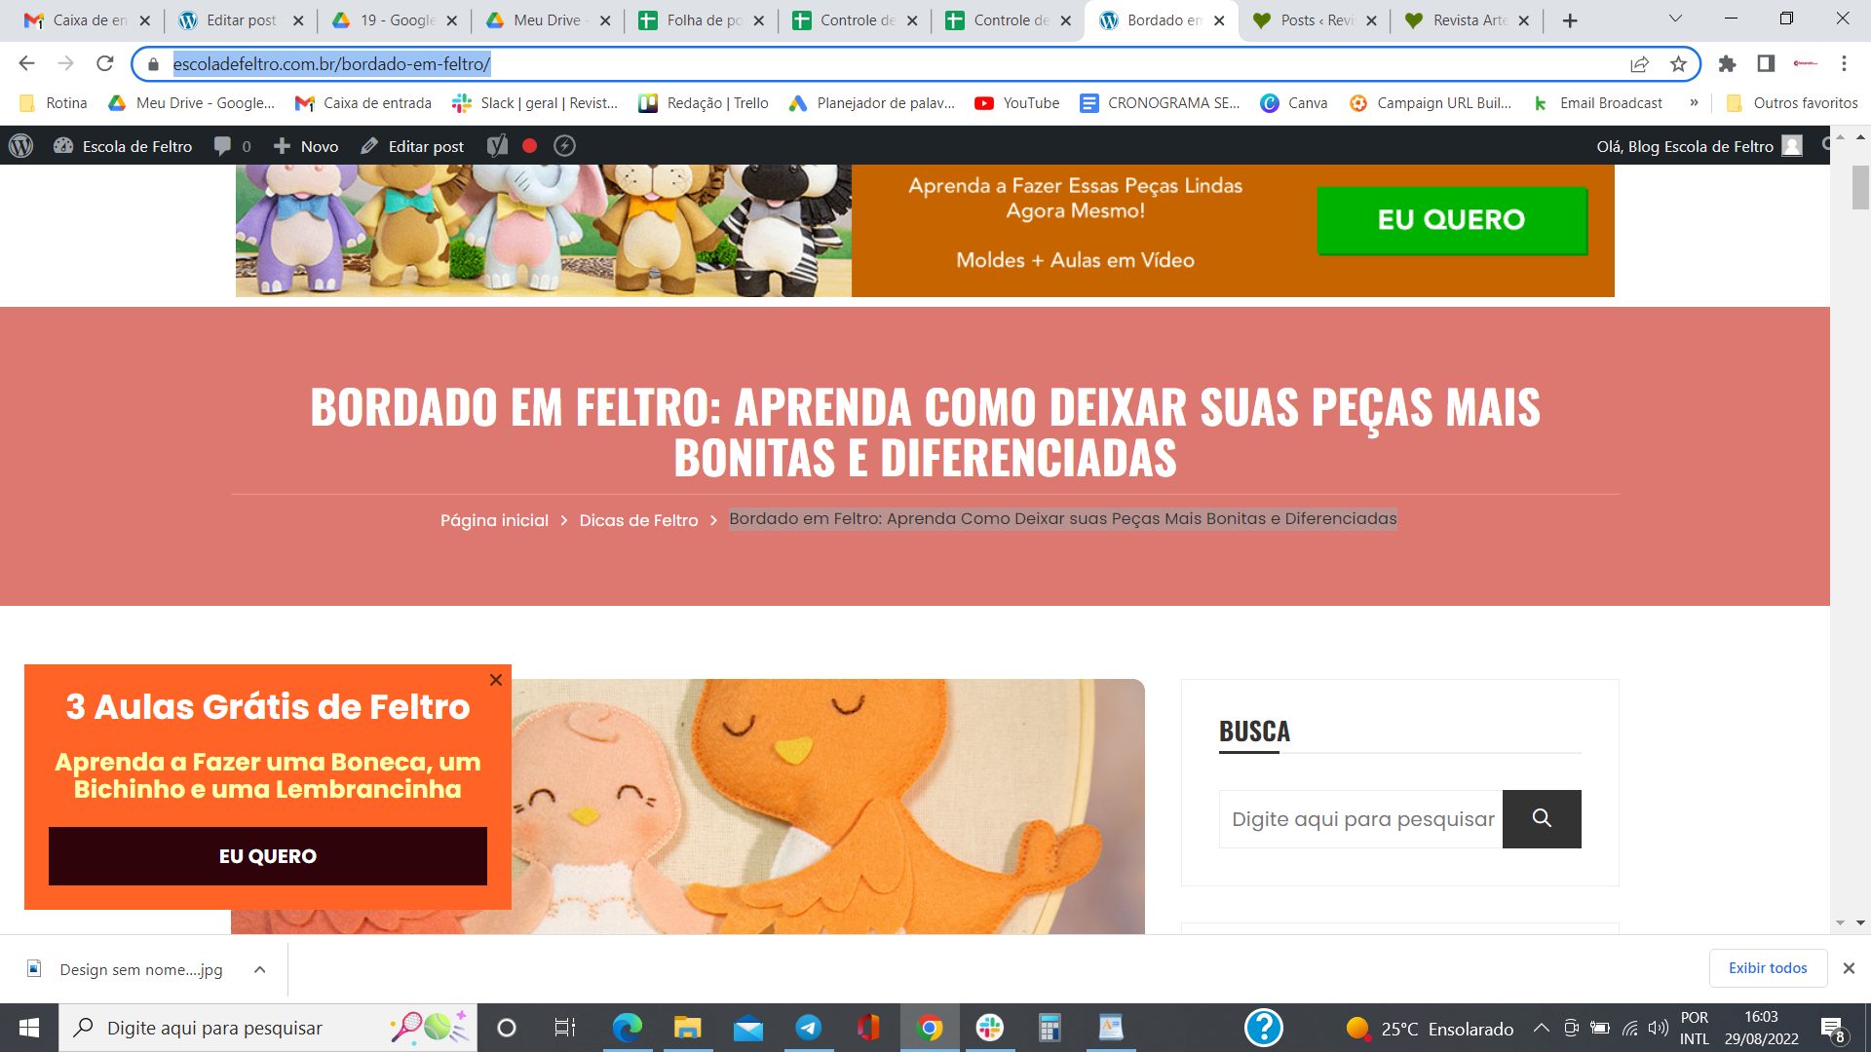
Task: Click Windows taskbar search box
Action: pos(268,1029)
